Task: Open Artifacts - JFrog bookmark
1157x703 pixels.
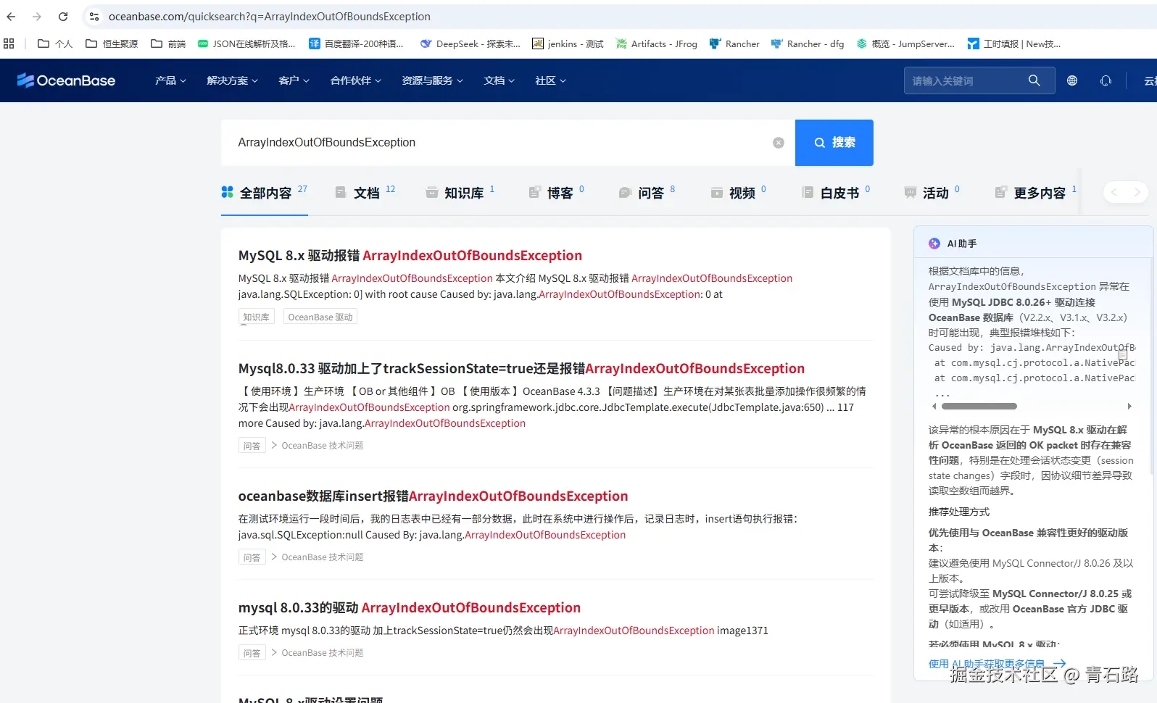Action: tap(656, 43)
